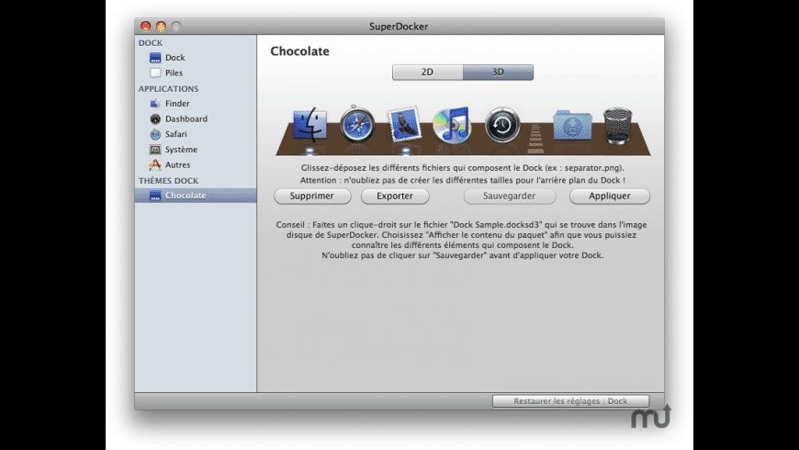The height and width of the screenshot is (450, 799).
Task: Close the SuperDocker window
Action: tap(146, 26)
